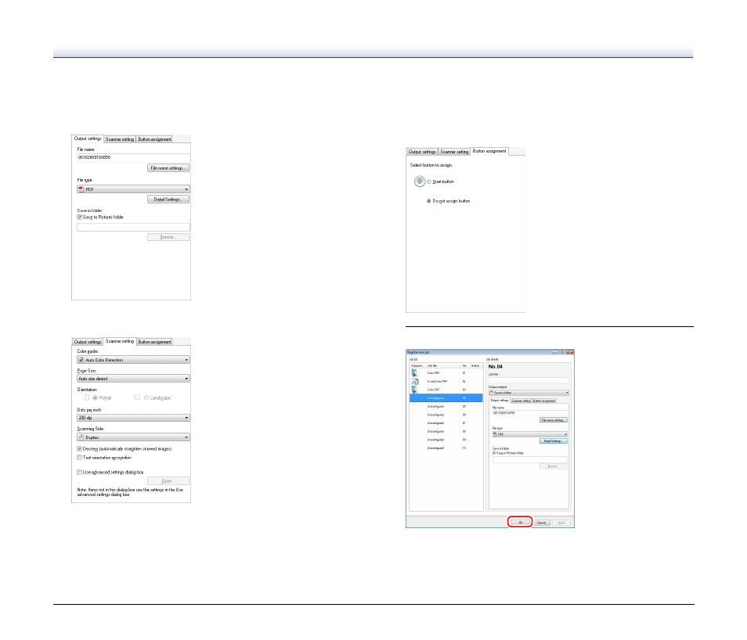This screenshot has height=640, width=747.
Task: Click Detail Settings button below the File type box, outside the dialog
Action: tap(168, 200)
